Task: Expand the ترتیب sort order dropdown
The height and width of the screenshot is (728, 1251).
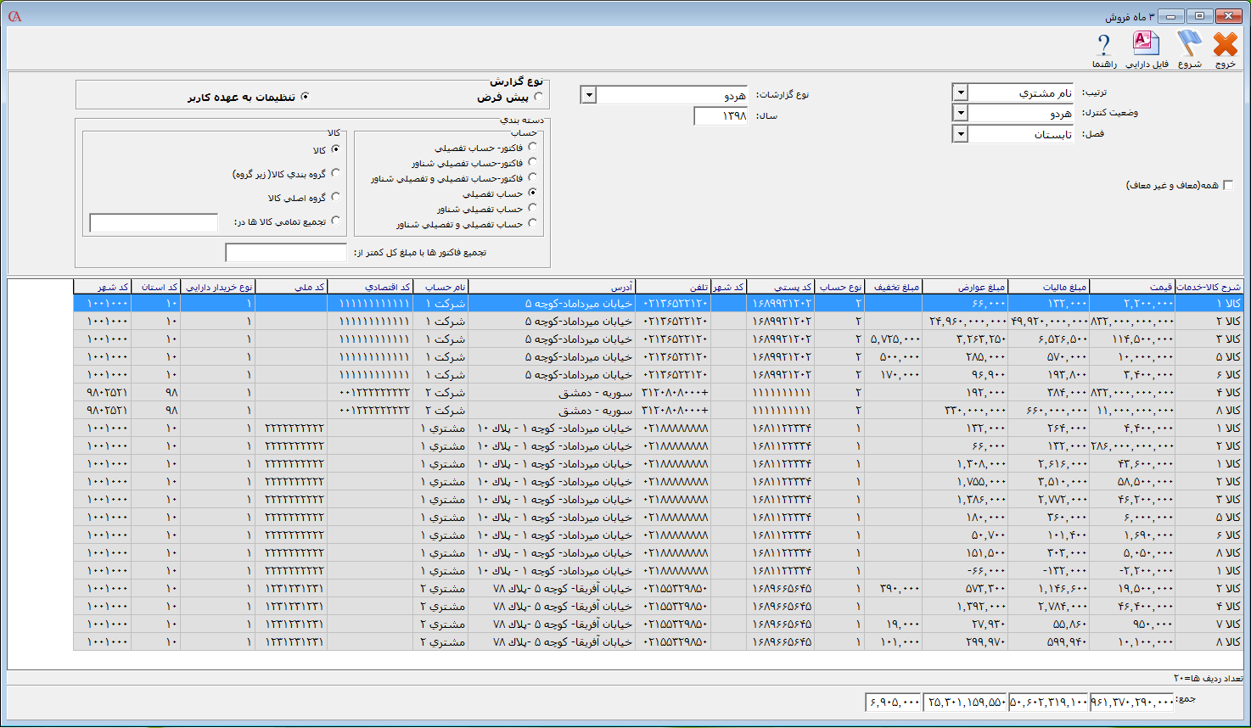Action: tap(960, 92)
